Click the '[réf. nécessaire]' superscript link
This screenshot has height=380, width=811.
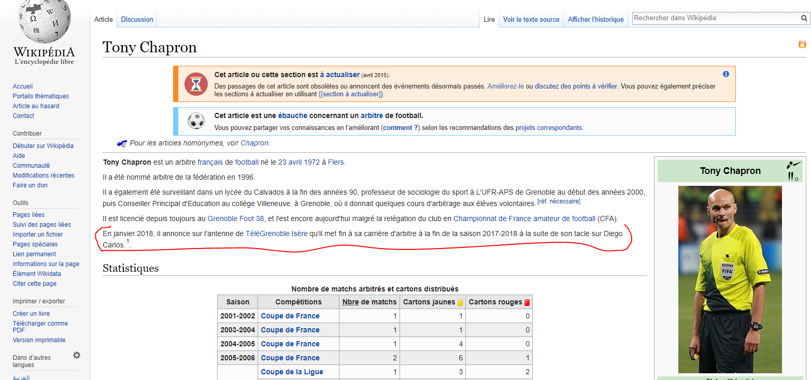(x=559, y=201)
